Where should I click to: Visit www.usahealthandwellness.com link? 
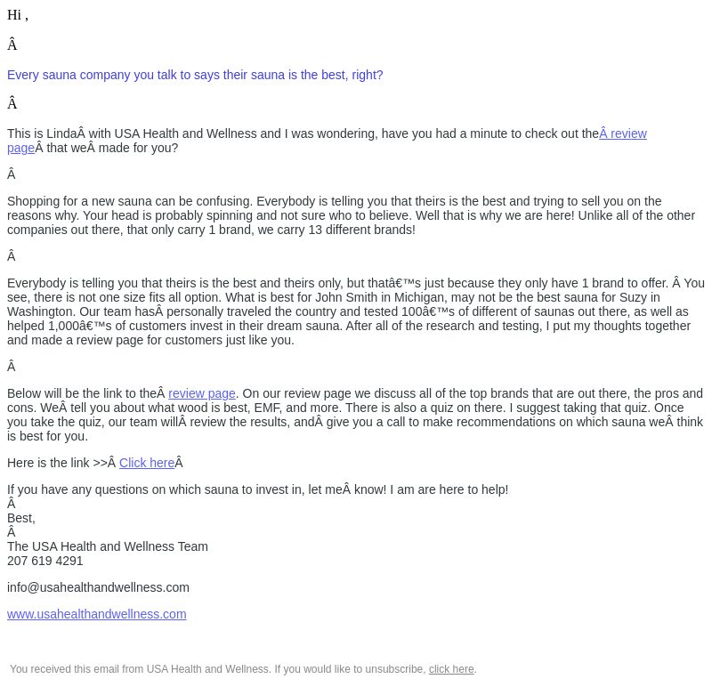(97, 614)
